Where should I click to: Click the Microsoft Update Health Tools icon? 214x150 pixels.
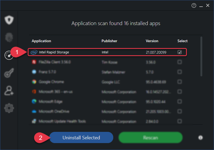coord(34,121)
